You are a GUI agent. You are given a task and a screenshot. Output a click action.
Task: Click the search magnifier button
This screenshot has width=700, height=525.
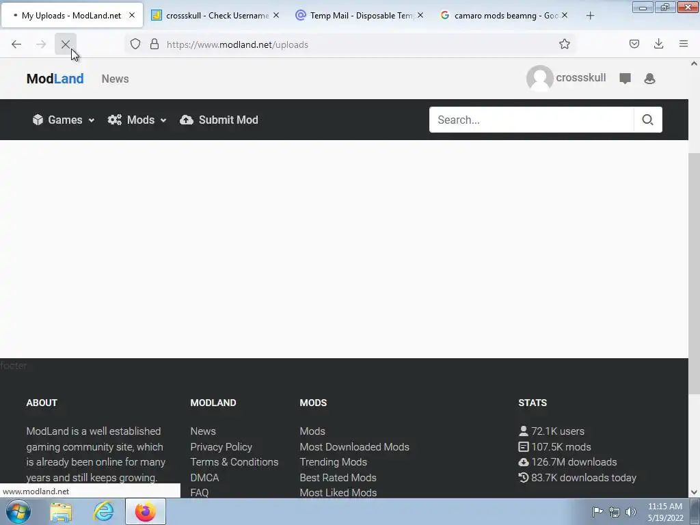tap(648, 120)
